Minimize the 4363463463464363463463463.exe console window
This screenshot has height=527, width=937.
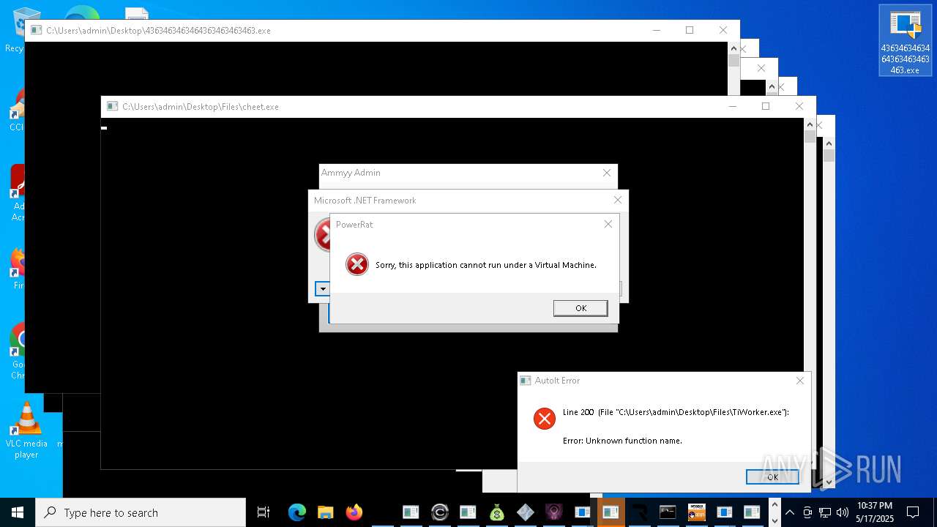coord(656,30)
